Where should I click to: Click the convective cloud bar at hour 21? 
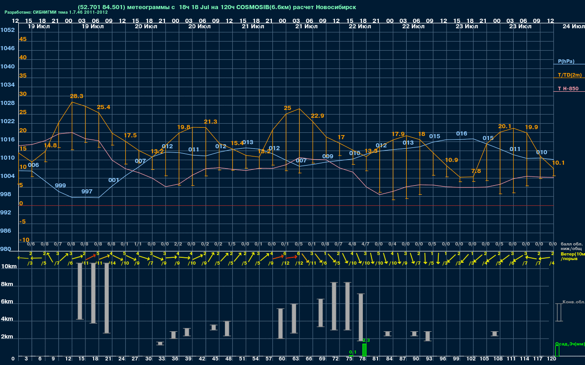click(106, 298)
